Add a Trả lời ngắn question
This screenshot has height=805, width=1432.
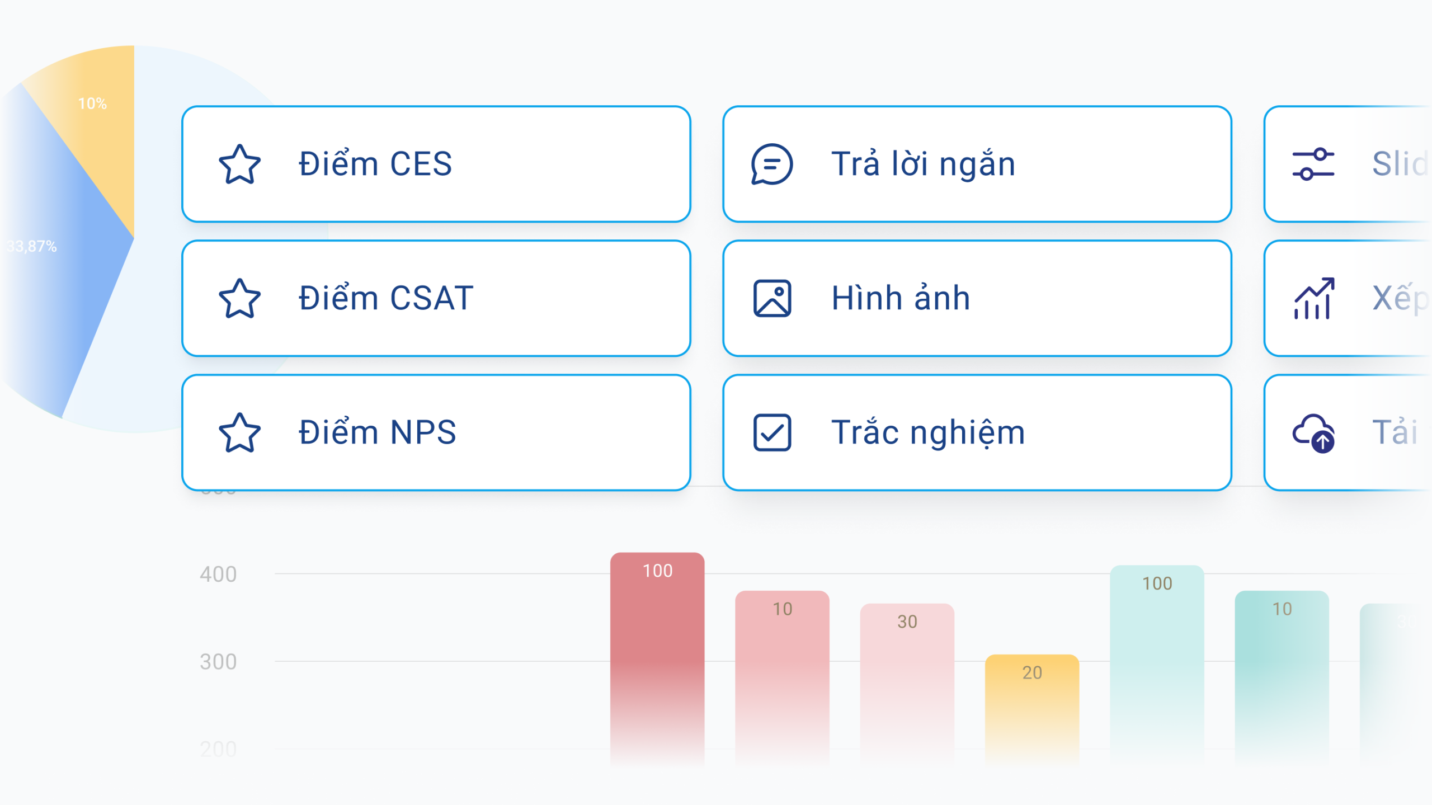point(977,164)
